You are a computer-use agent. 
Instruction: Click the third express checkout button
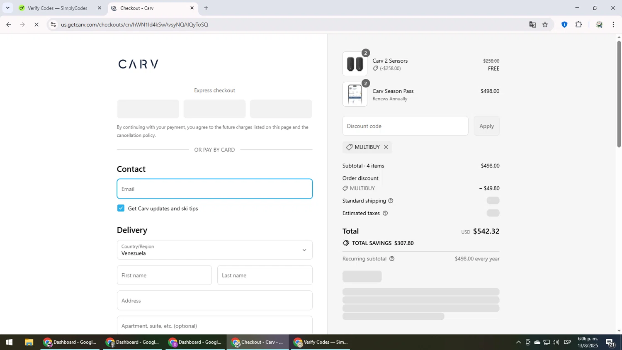(x=281, y=109)
